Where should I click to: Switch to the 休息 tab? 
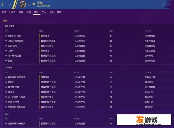coord(51,12)
